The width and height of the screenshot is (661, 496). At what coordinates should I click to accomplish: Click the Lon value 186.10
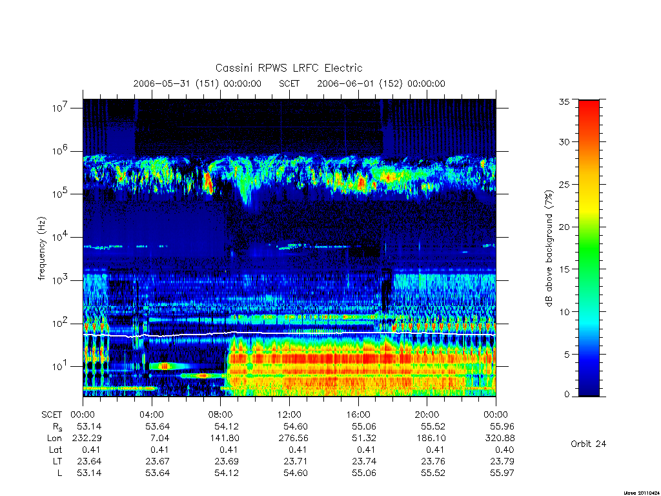(431, 439)
